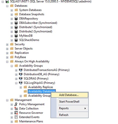The height and width of the screenshot is (124, 118).
Task: Click the Availability Replicas folder icon
Action: (x=25, y=87)
